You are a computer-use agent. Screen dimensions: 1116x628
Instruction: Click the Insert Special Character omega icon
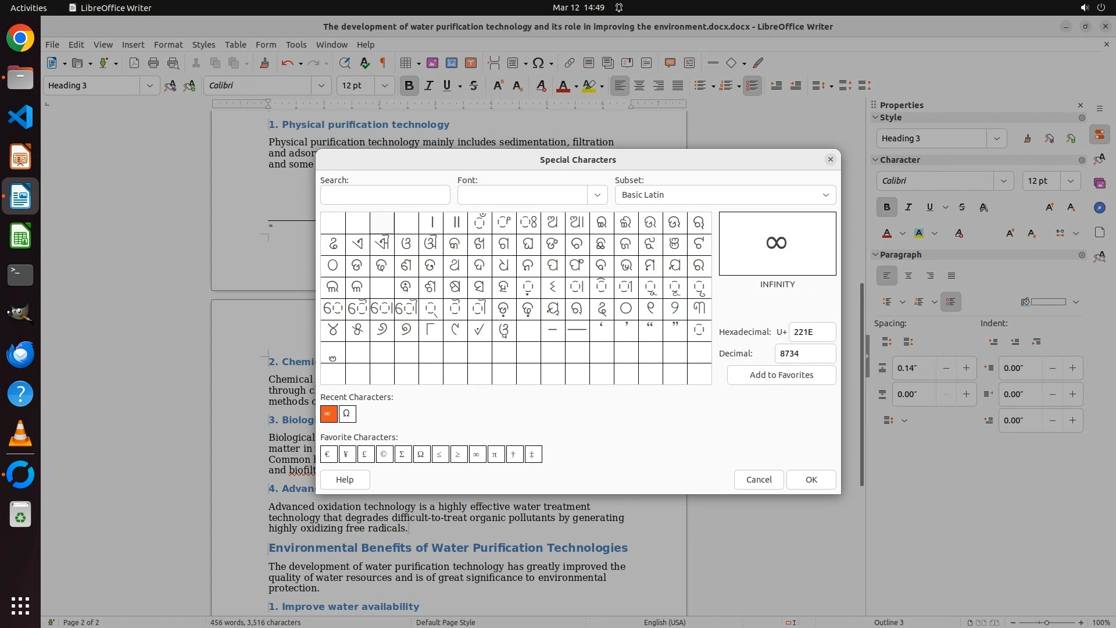coord(538,63)
